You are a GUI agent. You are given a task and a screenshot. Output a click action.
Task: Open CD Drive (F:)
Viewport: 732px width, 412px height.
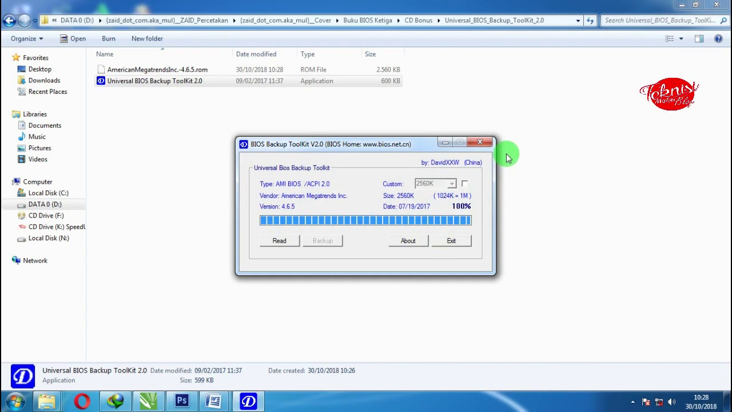pos(46,216)
